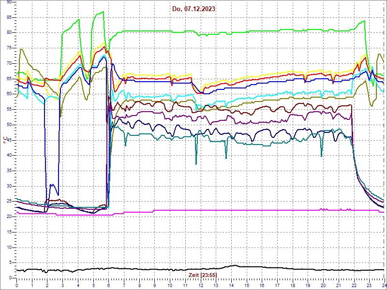Click the date title Do, 07.12.2023
Viewport: 387px width, 290px height.
(x=193, y=9)
